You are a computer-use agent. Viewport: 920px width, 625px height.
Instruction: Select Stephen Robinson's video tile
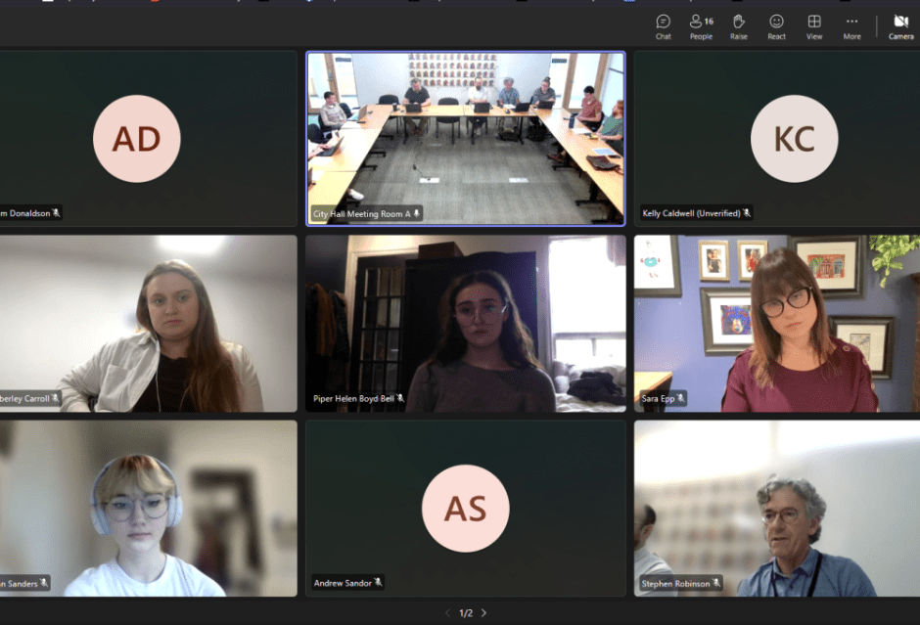(x=777, y=509)
